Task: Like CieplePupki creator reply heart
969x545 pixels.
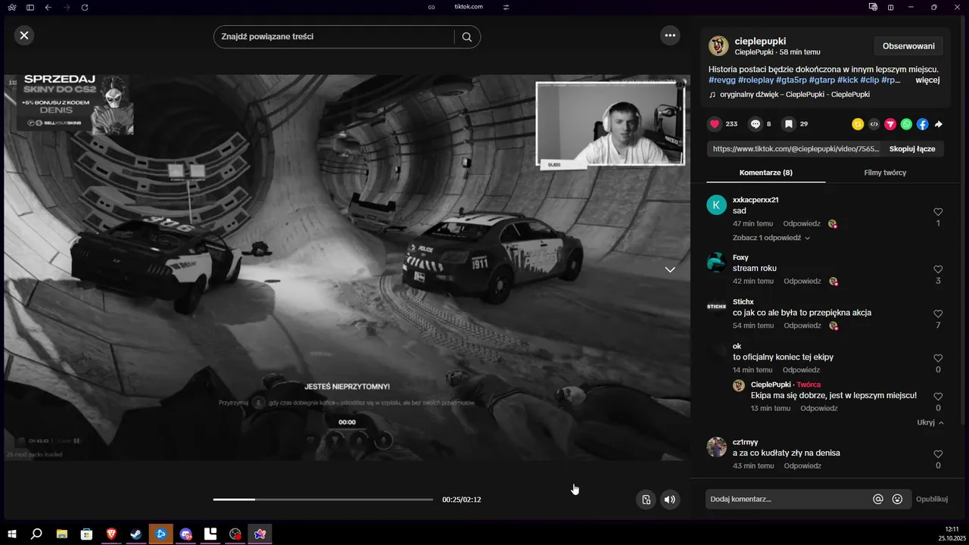Action: click(938, 397)
